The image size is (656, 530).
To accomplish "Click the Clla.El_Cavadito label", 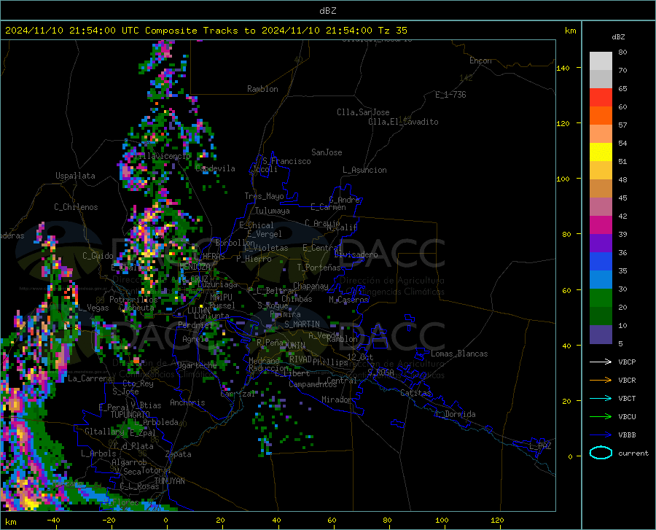I will coord(403,122).
